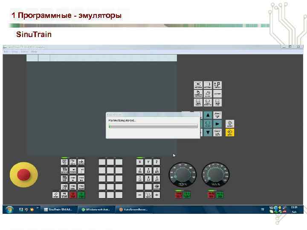Switch to AutoScreenRecor... taskbar button
The height and width of the screenshot is (230, 307).
point(134,210)
